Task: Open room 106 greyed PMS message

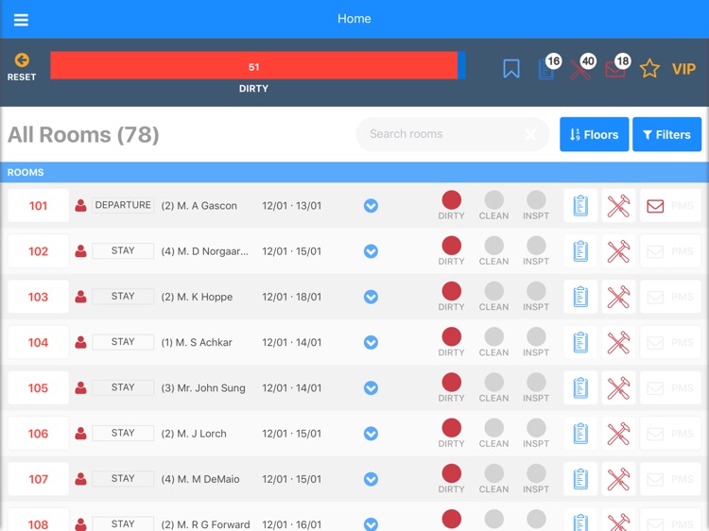Action: pyautogui.click(x=670, y=434)
